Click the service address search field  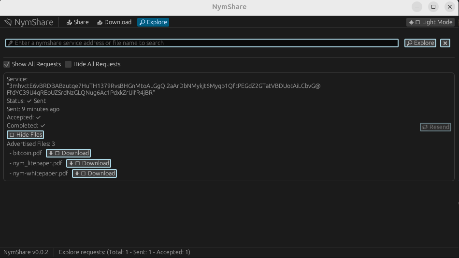[x=202, y=43]
